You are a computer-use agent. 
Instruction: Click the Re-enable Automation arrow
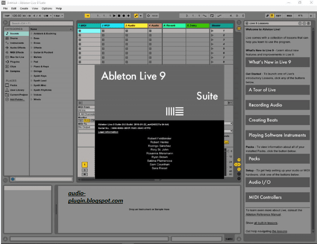(141, 15)
